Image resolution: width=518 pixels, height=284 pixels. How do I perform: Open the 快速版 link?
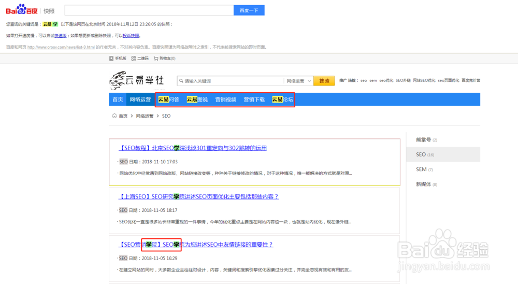click(61, 36)
